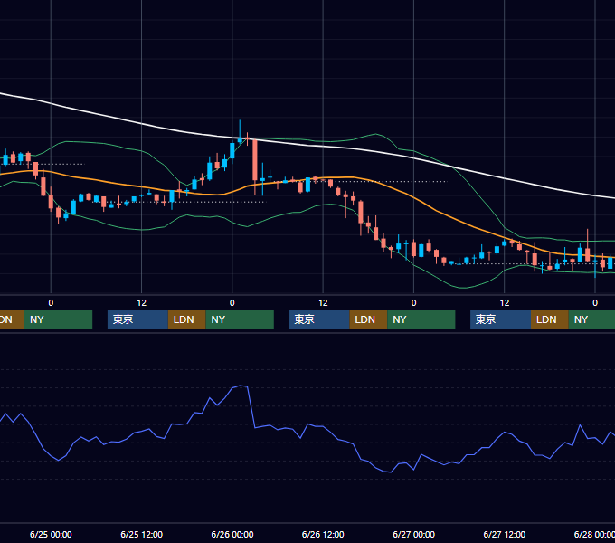The image size is (615, 543).
Task: Click the 6/26 12:00 date label
Action: pos(323,534)
